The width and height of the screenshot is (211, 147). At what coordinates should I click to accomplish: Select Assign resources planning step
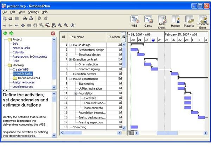pos(24,82)
